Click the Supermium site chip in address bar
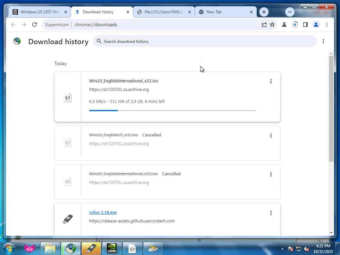This screenshot has width=340, height=255. pos(57,25)
